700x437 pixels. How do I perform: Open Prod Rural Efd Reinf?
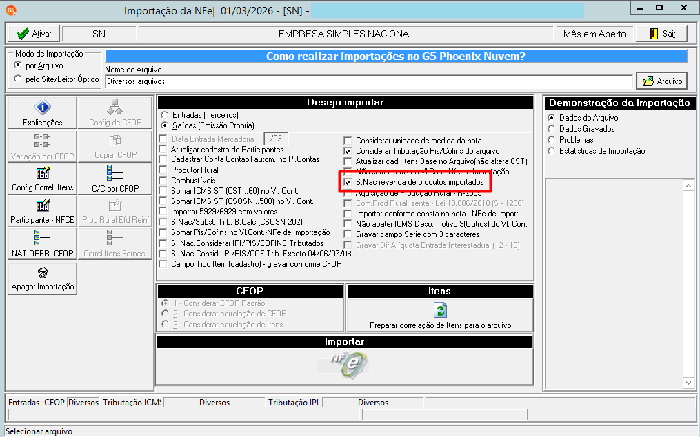click(115, 211)
